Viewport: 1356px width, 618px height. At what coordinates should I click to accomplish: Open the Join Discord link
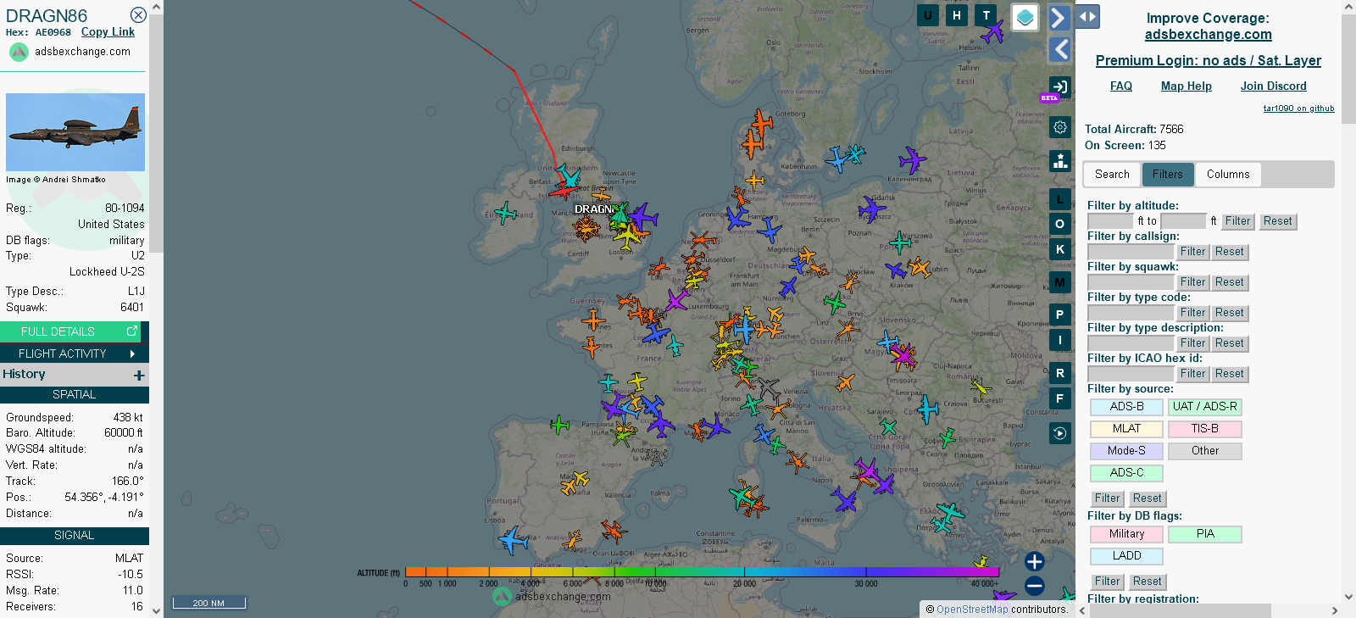(1274, 86)
